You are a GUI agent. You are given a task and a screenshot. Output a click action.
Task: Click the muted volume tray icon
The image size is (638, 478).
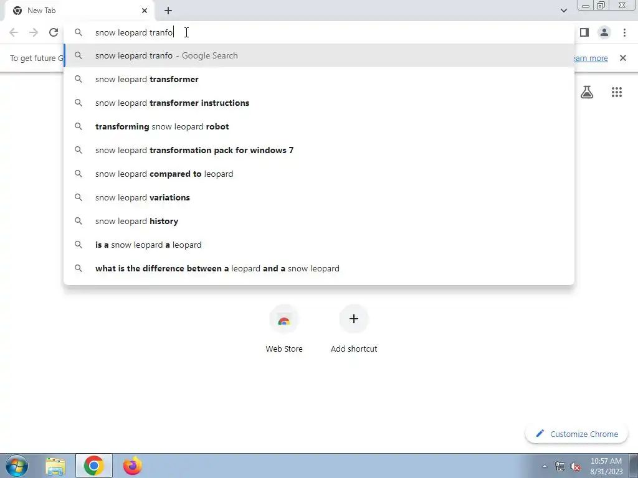(575, 466)
